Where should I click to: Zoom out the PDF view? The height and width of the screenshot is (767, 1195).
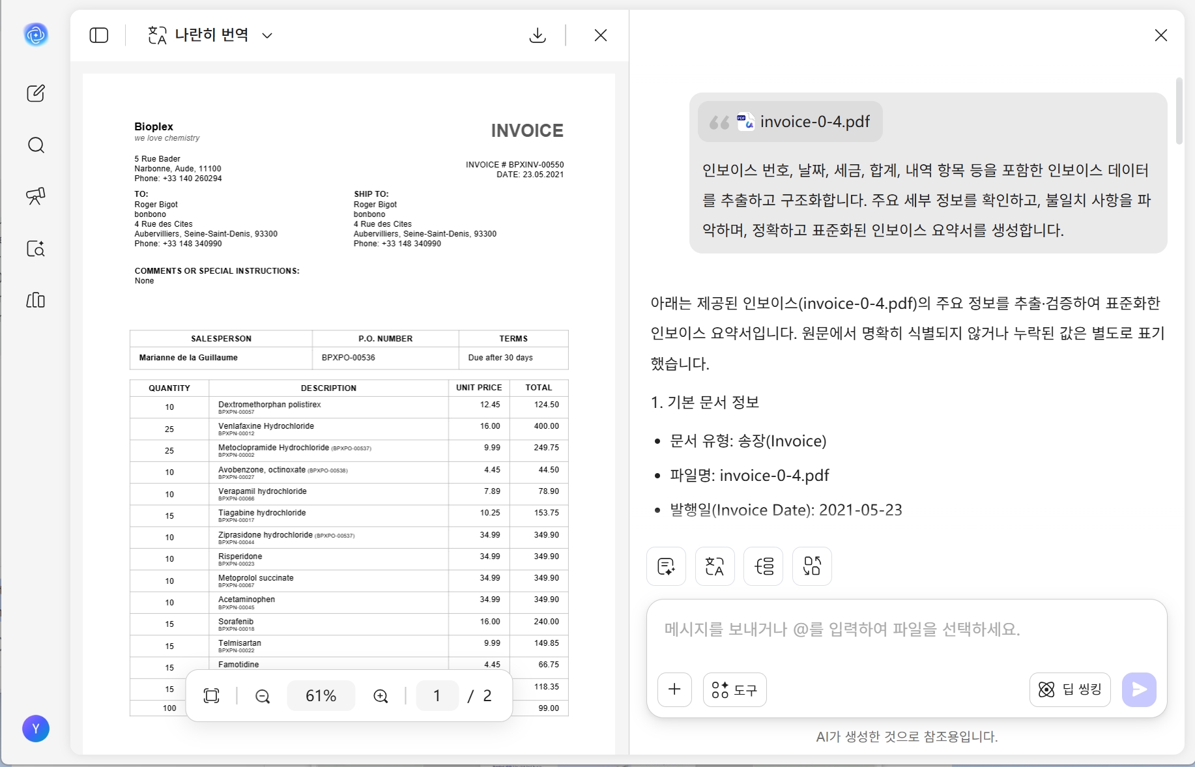pyautogui.click(x=263, y=696)
